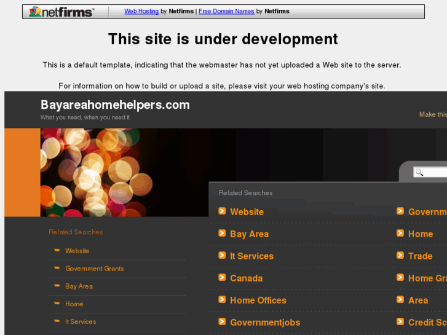Screen dimensions: 447x335
Task: Open the large Home link in right column
Action: (x=421, y=234)
